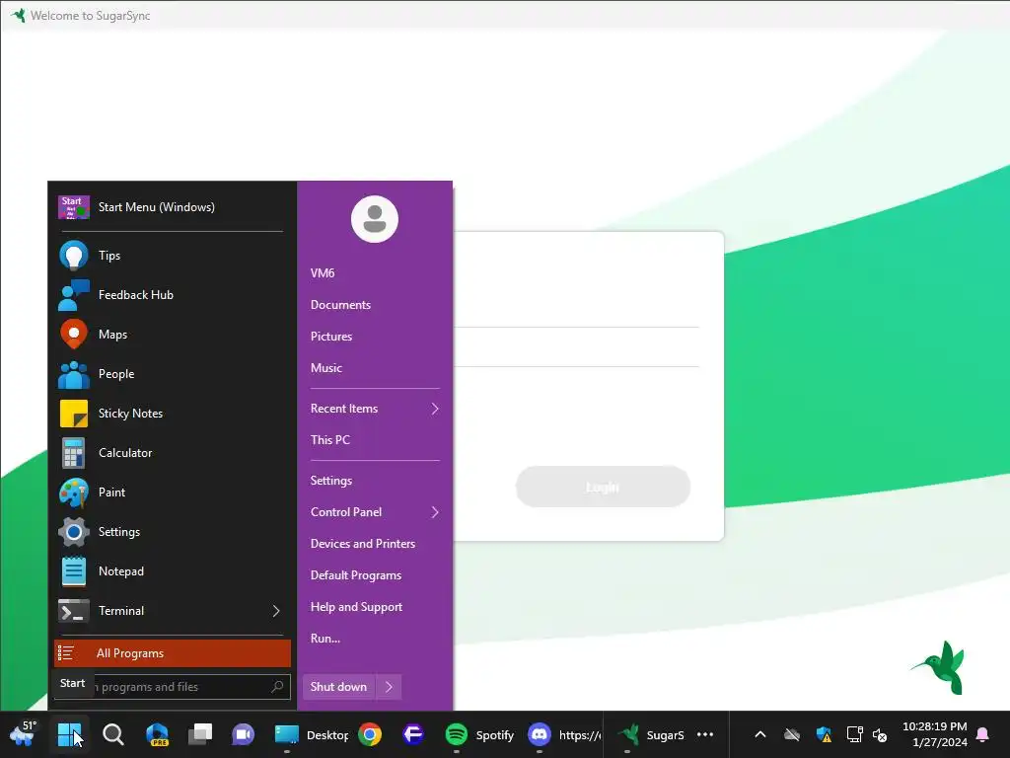Open Task View icon on taskbar
The image size is (1010, 758).
pos(199,734)
